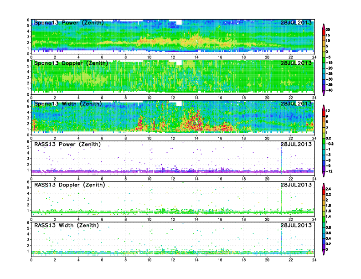Click the top arrow of the 12 to -12 colorbar

(x=324, y=108)
